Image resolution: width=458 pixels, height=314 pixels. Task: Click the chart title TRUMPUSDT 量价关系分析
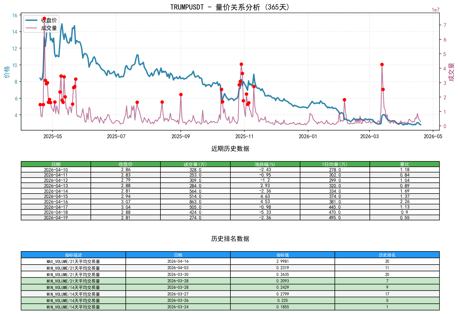[x=230, y=7]
